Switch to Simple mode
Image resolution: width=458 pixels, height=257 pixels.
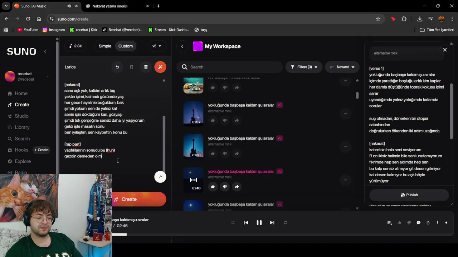[x=105, y=46]
